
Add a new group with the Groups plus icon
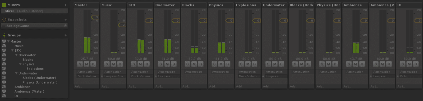point(66,35)
